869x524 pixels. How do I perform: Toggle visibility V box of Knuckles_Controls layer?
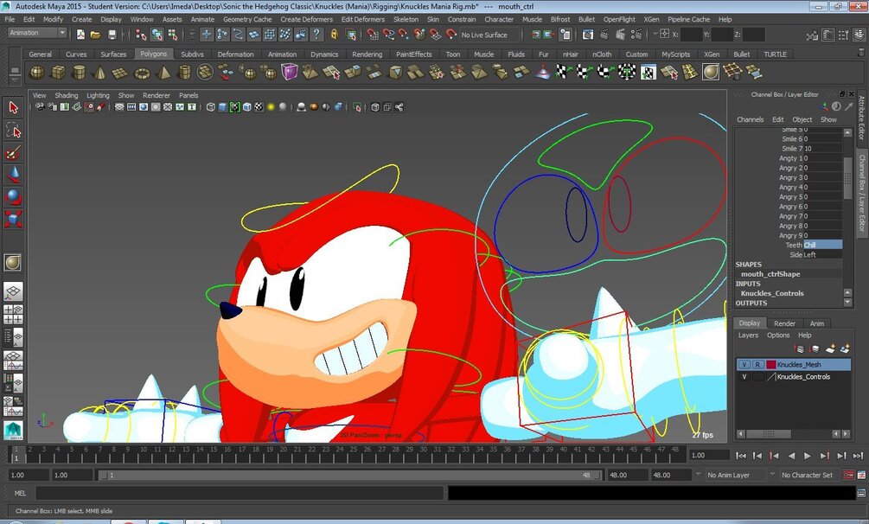point(744,377)
